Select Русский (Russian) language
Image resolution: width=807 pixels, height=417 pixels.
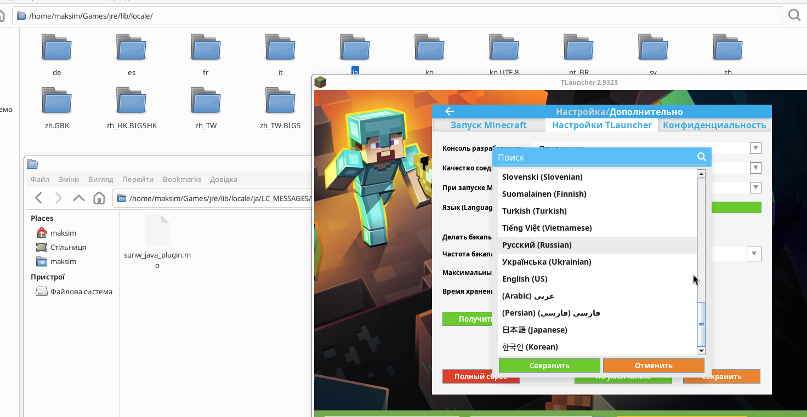[597, 245]
